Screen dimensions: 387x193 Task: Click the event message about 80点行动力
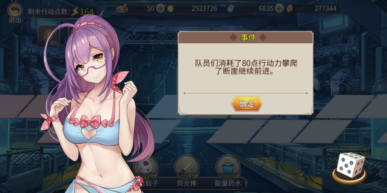tap(246, 68)
